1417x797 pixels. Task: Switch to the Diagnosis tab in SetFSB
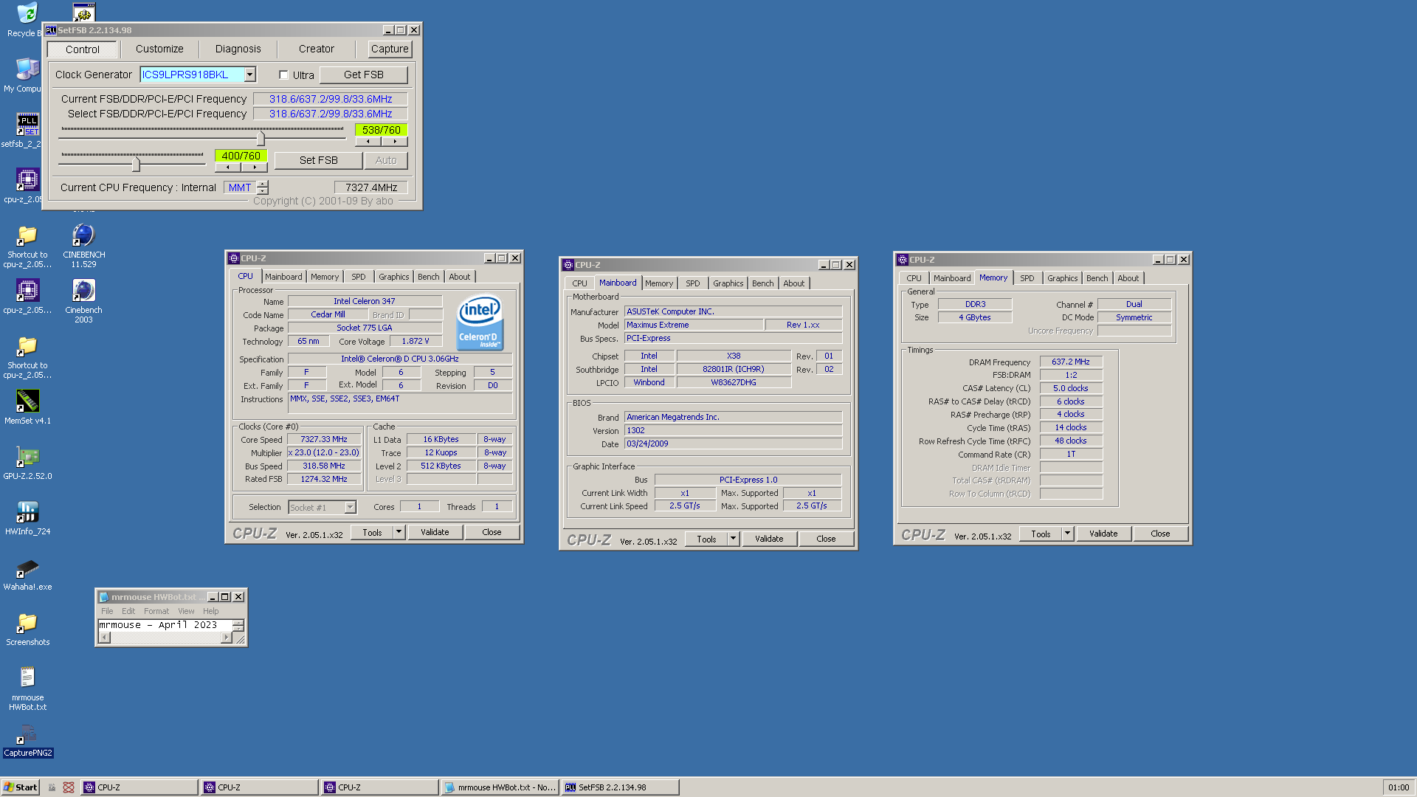[238, 49]
